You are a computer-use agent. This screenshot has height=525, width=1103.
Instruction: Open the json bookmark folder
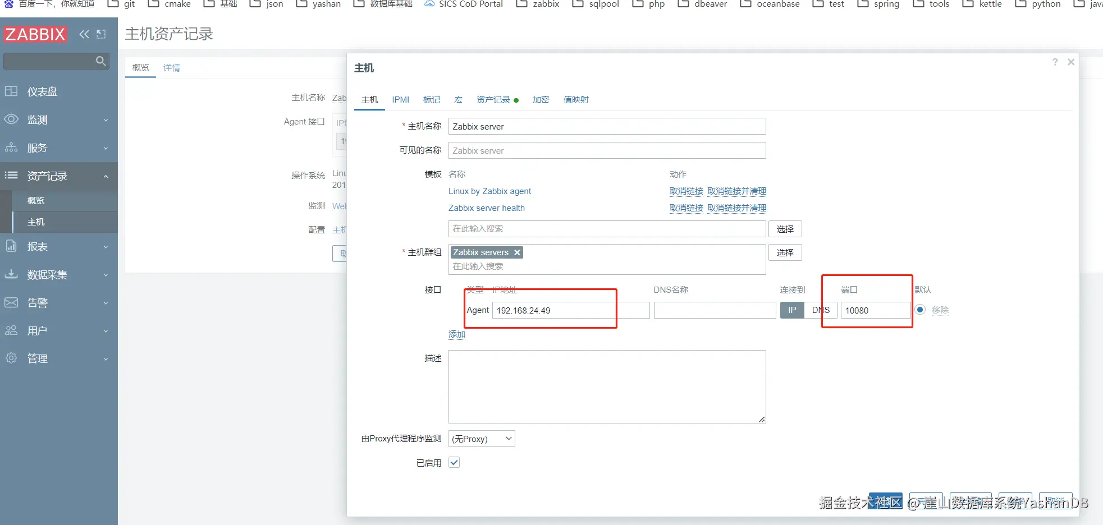(266, 4)
